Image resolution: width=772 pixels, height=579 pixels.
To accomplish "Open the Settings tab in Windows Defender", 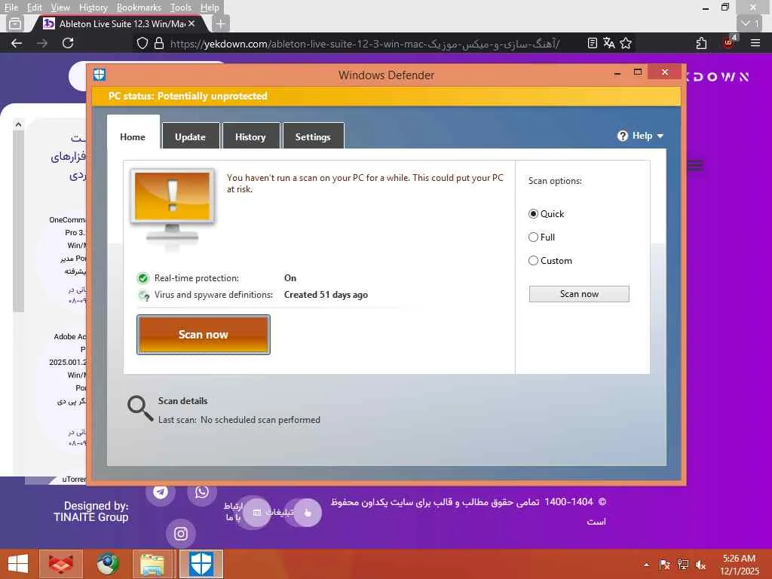I will pyautogui.click(x=313, y=136).
